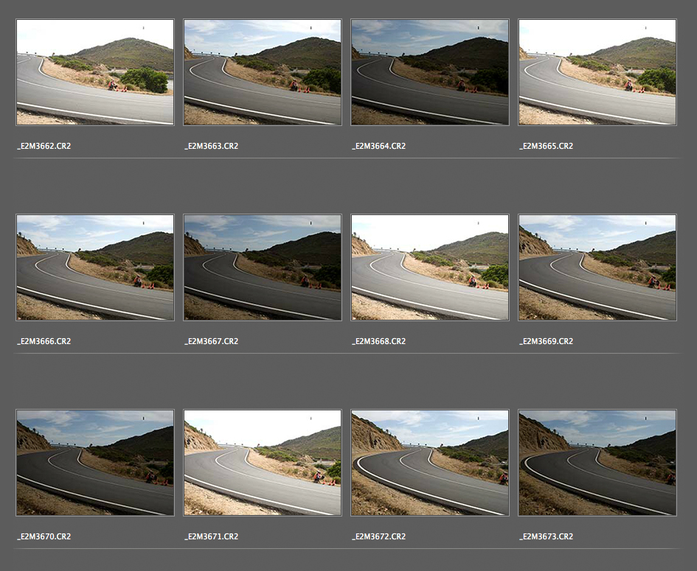Click the _E2M3663.CR2 image thumbnail
This screenshot has height=571, width=697.
(263, 72)
